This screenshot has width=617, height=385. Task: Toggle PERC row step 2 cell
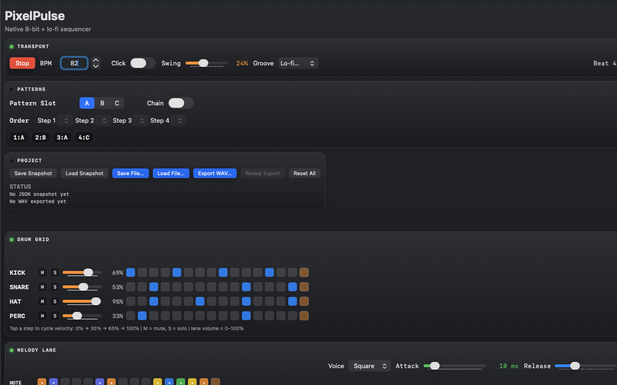(x=142, y=316)
